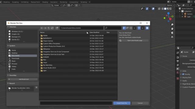Click the file name input at bottom
This screenshot has height=109, width=195.
(x=76, y=103)
